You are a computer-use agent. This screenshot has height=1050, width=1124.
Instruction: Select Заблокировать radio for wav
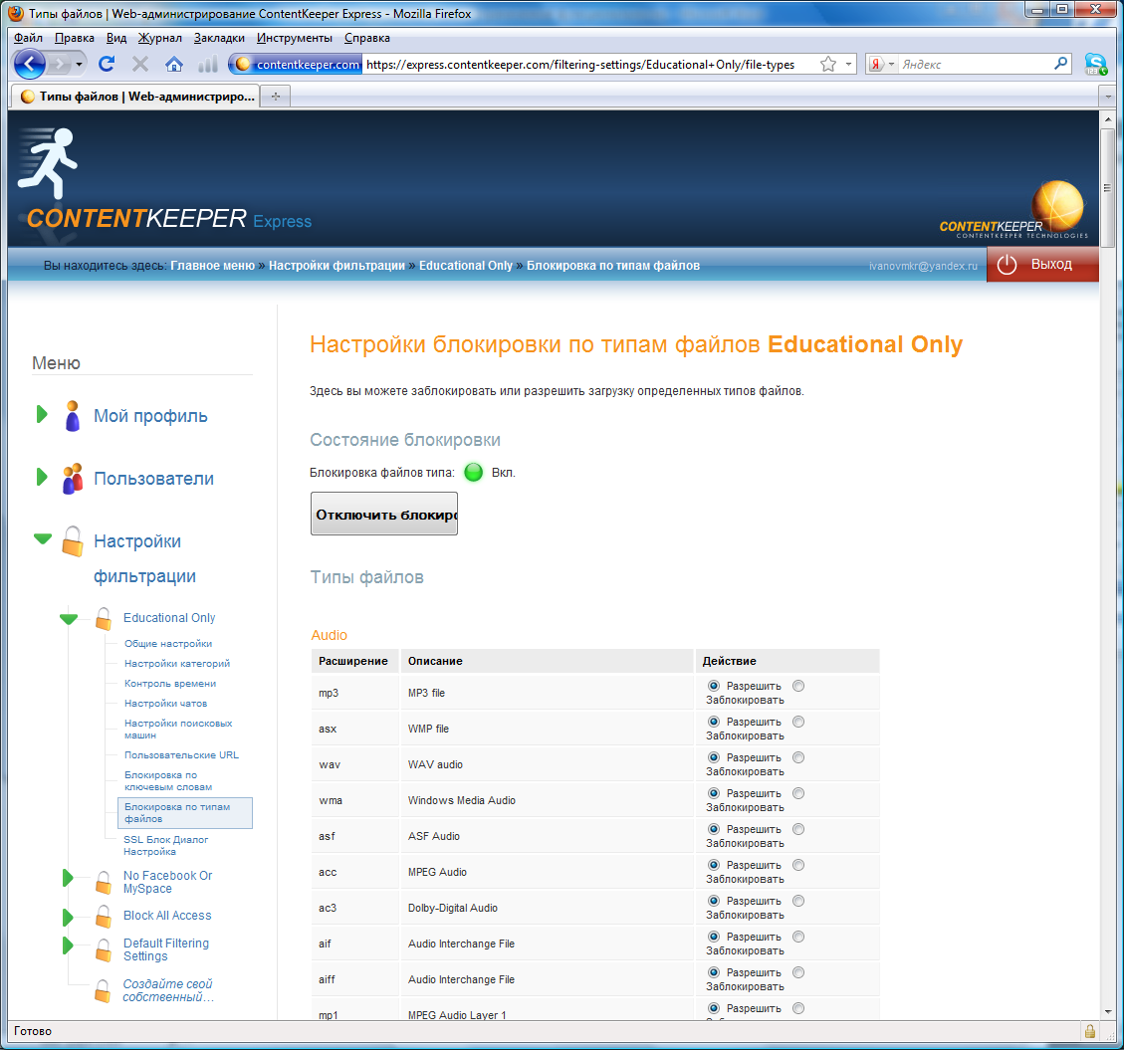pos(798,757)
